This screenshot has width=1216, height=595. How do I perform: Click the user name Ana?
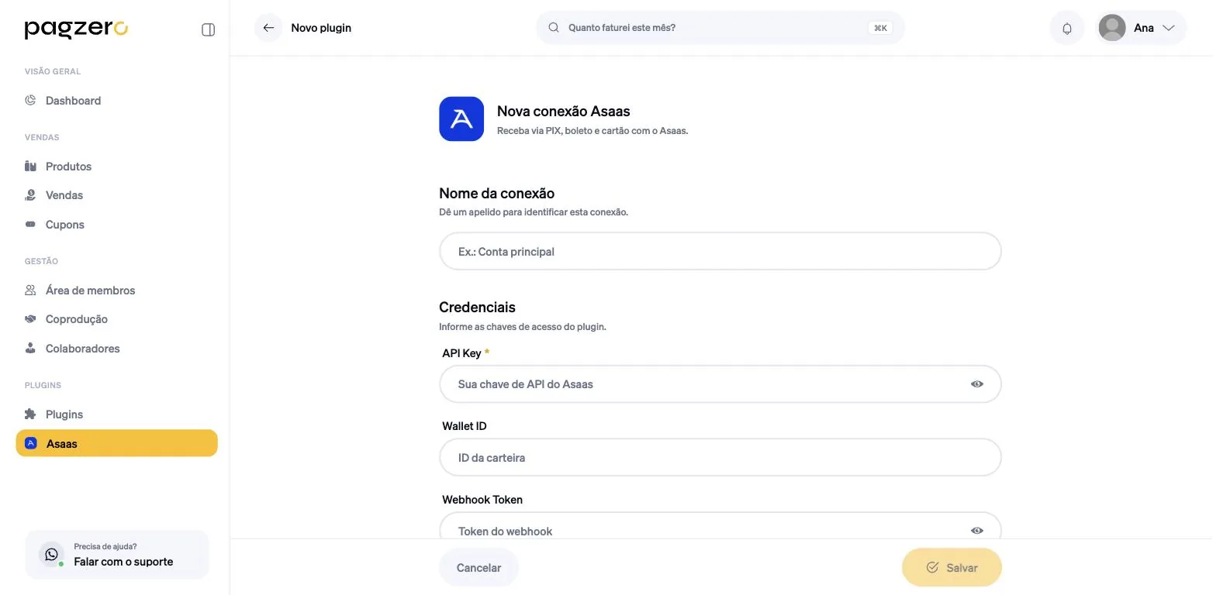[x=1144, y=28]
